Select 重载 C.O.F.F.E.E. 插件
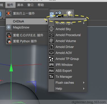The width and height of the screenshot is (107, 104). tap(27, 35)
